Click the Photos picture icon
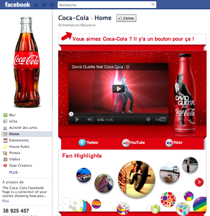The width and height of the screenshot is (210, 216). pos(5,153)
